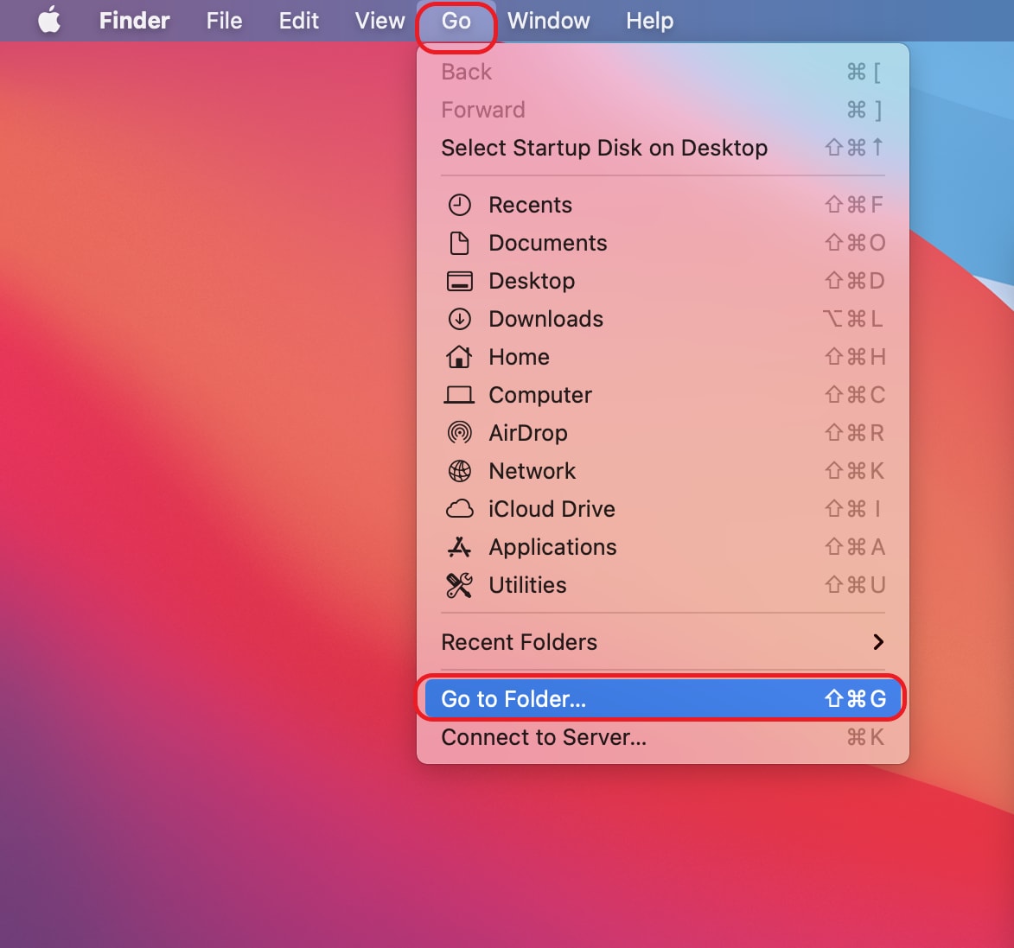
Task: Select the Home label text
Action: click(519, 357)
